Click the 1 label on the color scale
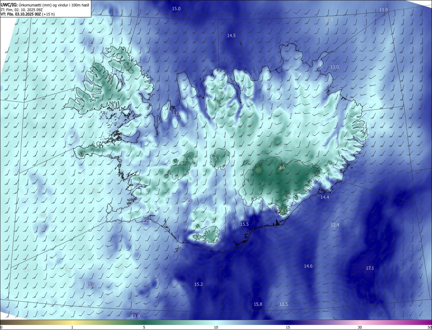Screen dimensions: 432x330 (72, 327)
